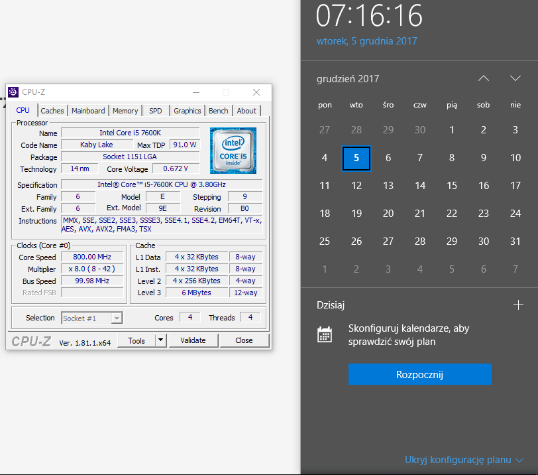Select December 15 in the calendar

pyautogui.click(x=452, y=186)
